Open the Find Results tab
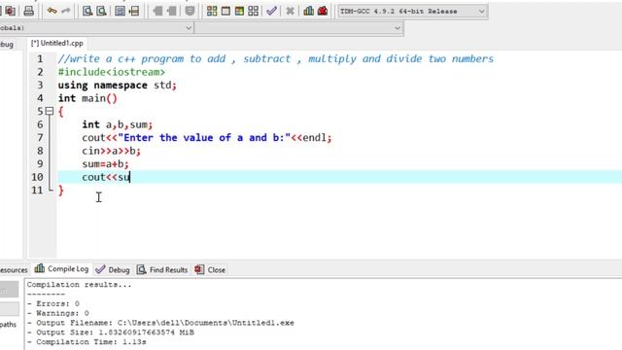This screenshot has height=350, width=622. point(162,270)
